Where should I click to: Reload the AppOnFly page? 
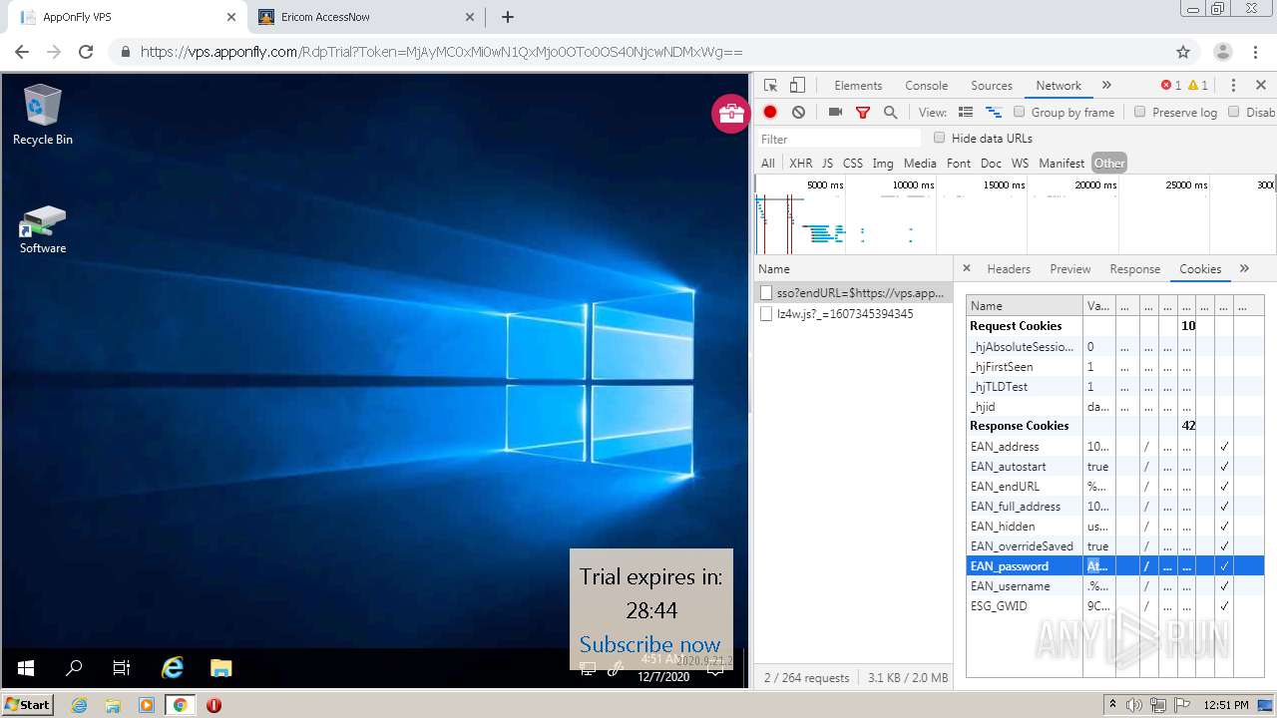point(86,52)
